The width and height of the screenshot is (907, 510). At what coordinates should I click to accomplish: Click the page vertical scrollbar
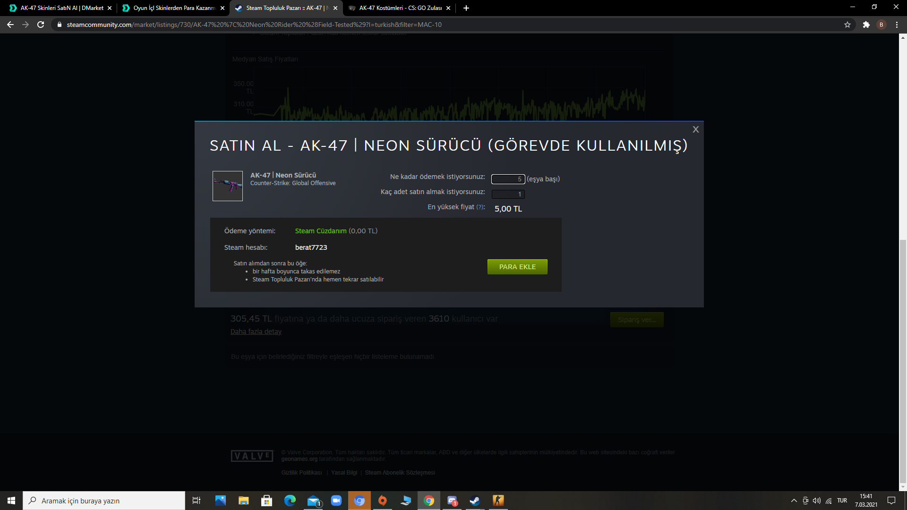903,359
